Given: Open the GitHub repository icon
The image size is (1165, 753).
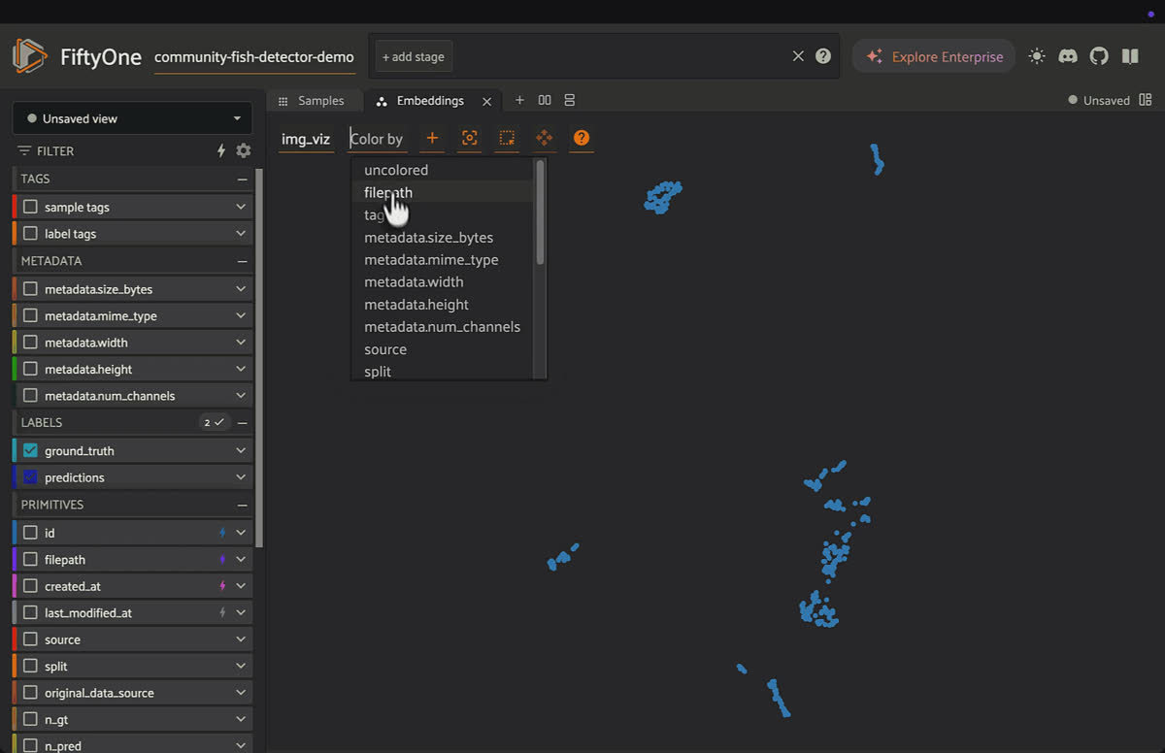Looking at the screenshot, I should pyautogui.click(x=1099, y=56).
